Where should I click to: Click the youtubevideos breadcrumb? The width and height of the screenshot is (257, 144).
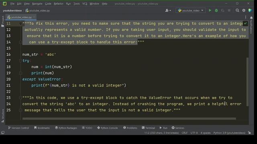(x=12, y=11)
